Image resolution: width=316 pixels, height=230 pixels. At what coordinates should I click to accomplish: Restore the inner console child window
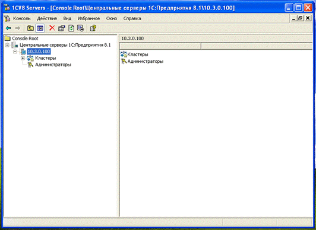[x=300, y=18]
